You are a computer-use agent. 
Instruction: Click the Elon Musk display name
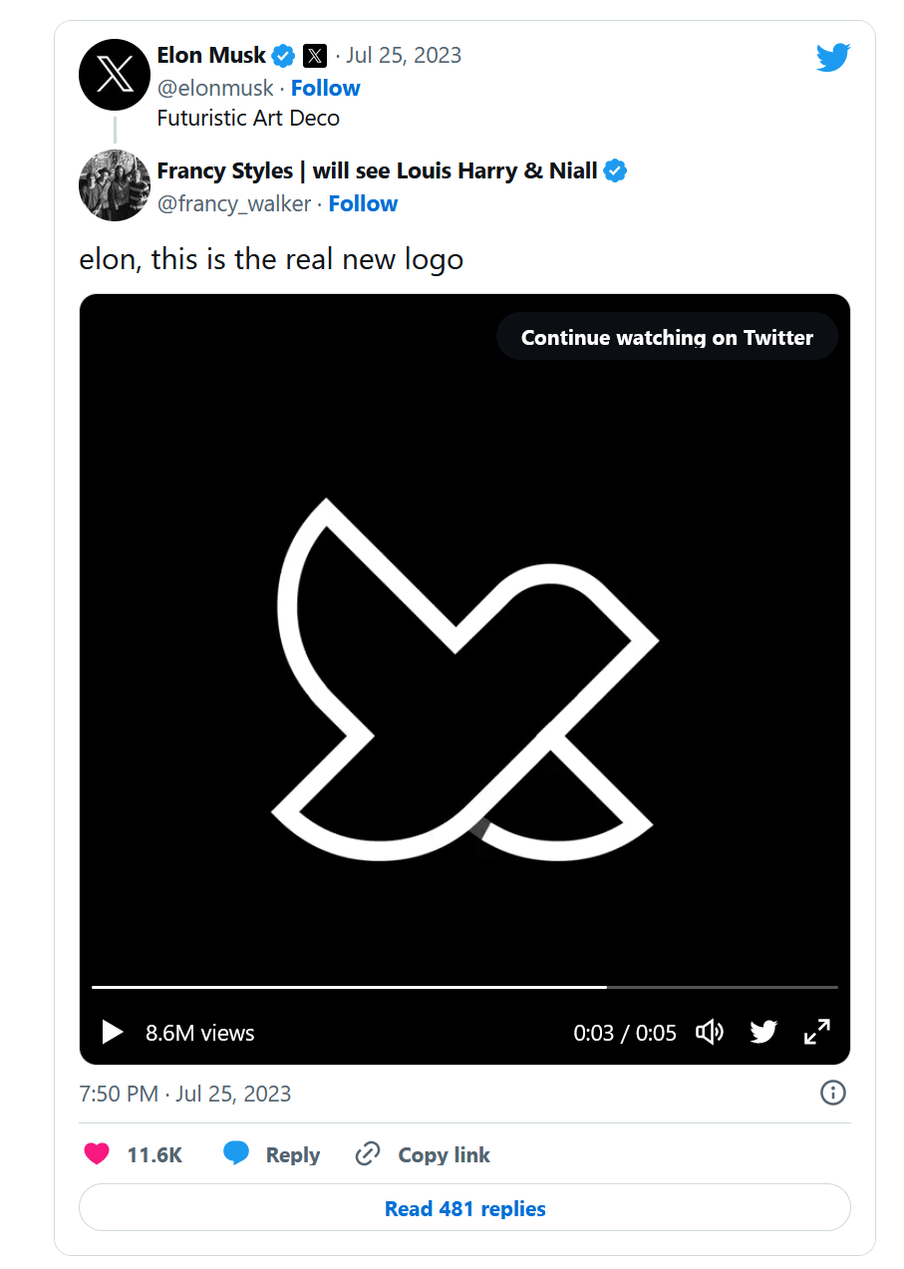[211, 55]
